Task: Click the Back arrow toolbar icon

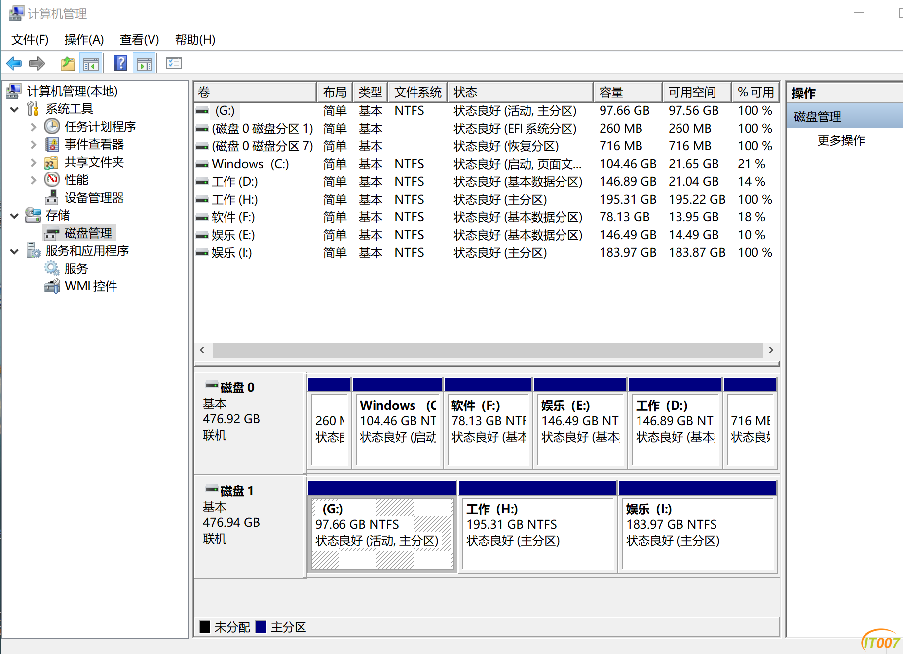Action: [14, 64]
